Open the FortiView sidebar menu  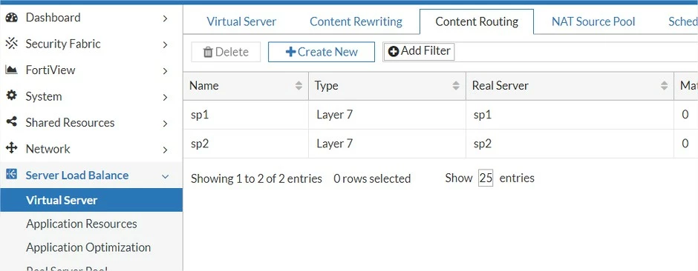pos(91,70)
